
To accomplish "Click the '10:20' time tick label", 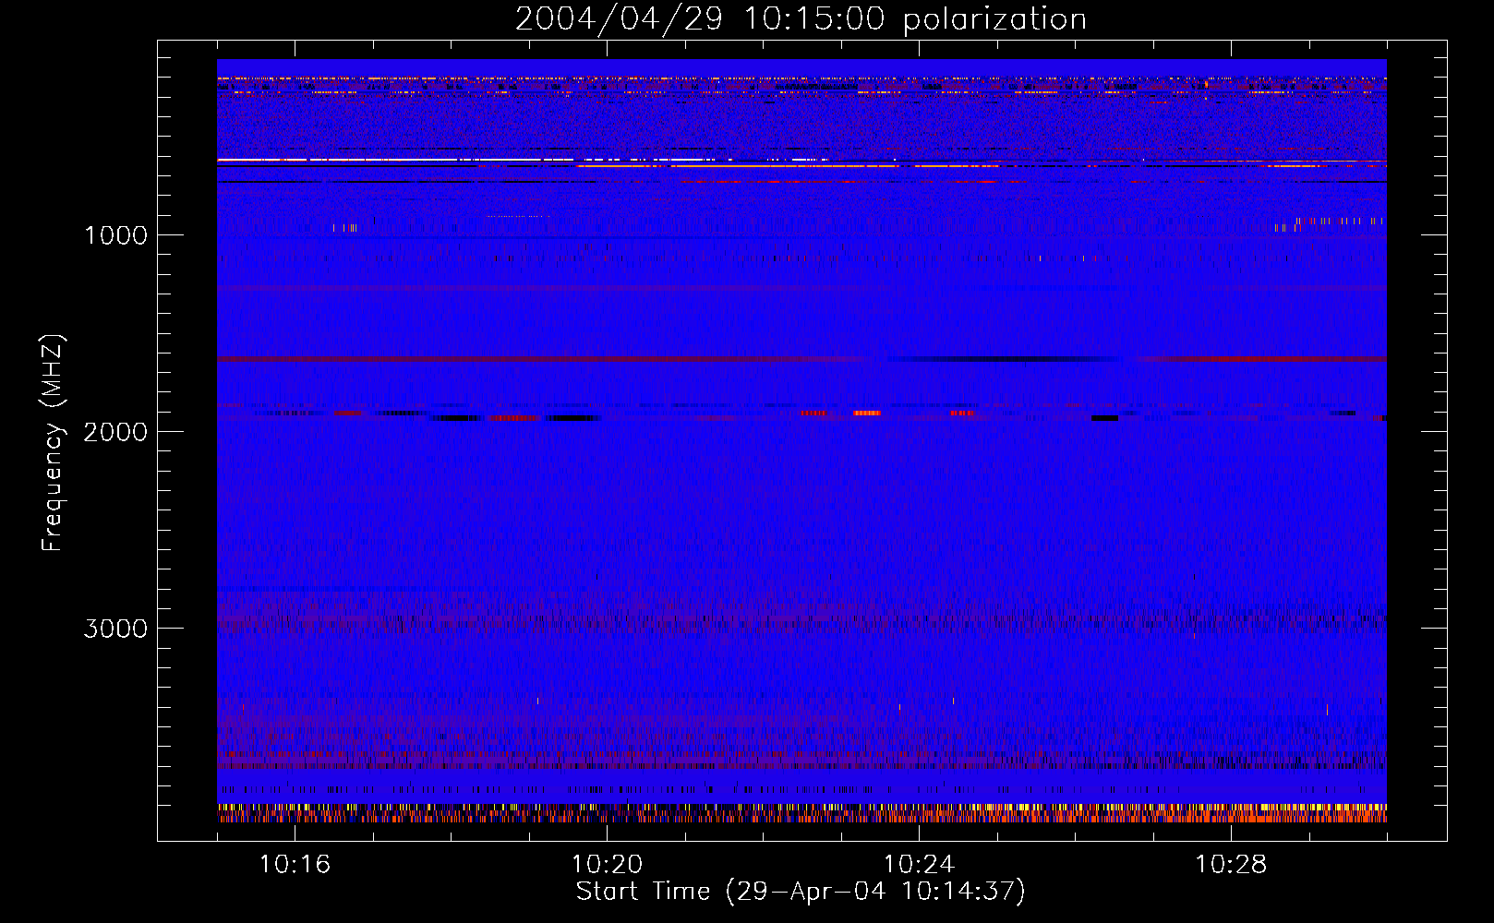I will (607, 864).
